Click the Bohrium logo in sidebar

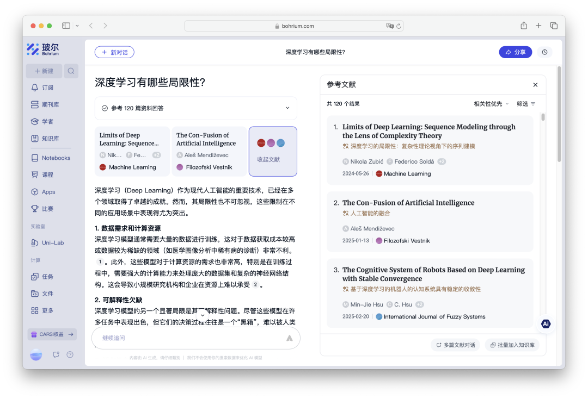(x=43, y=49)
